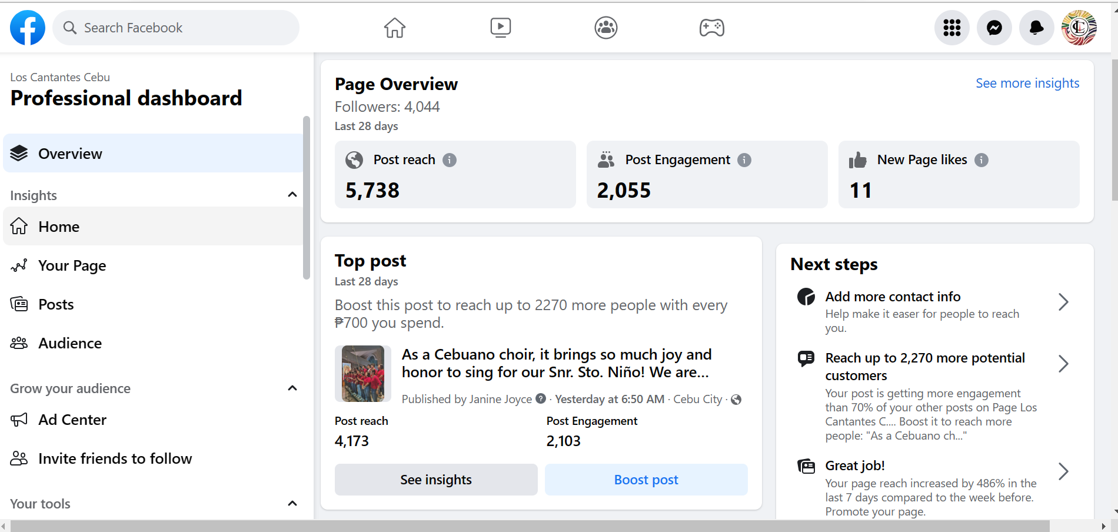Open the top post thumbnail image
The height and width of the screenshot is (532, 1118).
click(x=363, y=374)
